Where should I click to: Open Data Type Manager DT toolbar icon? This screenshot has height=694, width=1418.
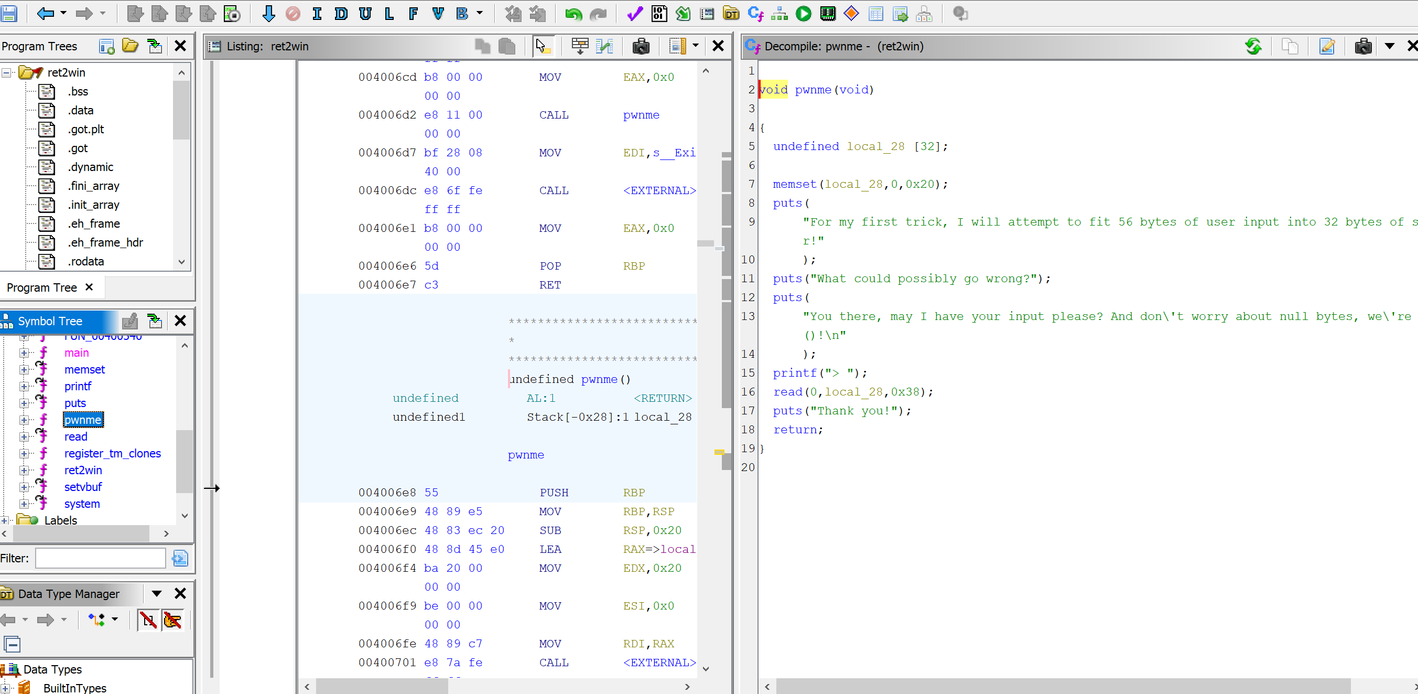click(x=731, y=14)
